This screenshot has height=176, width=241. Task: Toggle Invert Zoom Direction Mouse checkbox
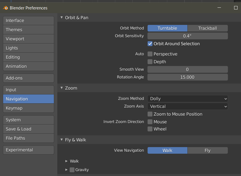pos(150,122)
